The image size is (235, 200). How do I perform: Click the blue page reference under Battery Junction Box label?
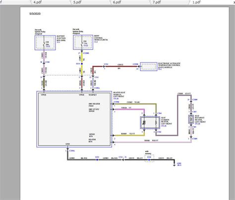point(59,42)
